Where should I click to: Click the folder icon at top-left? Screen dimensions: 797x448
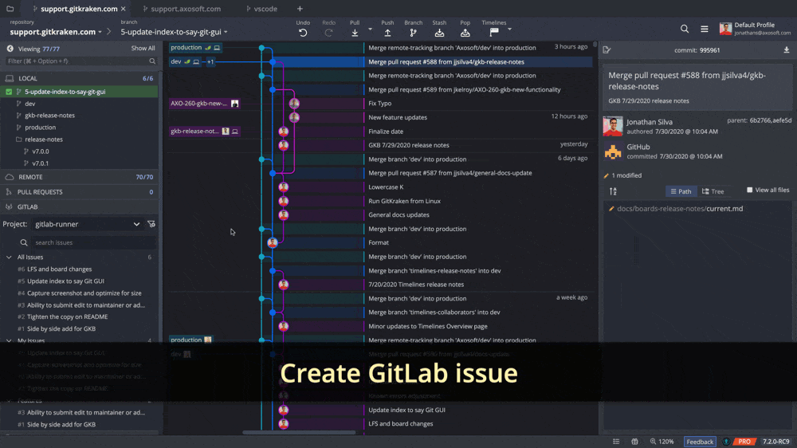10,9
